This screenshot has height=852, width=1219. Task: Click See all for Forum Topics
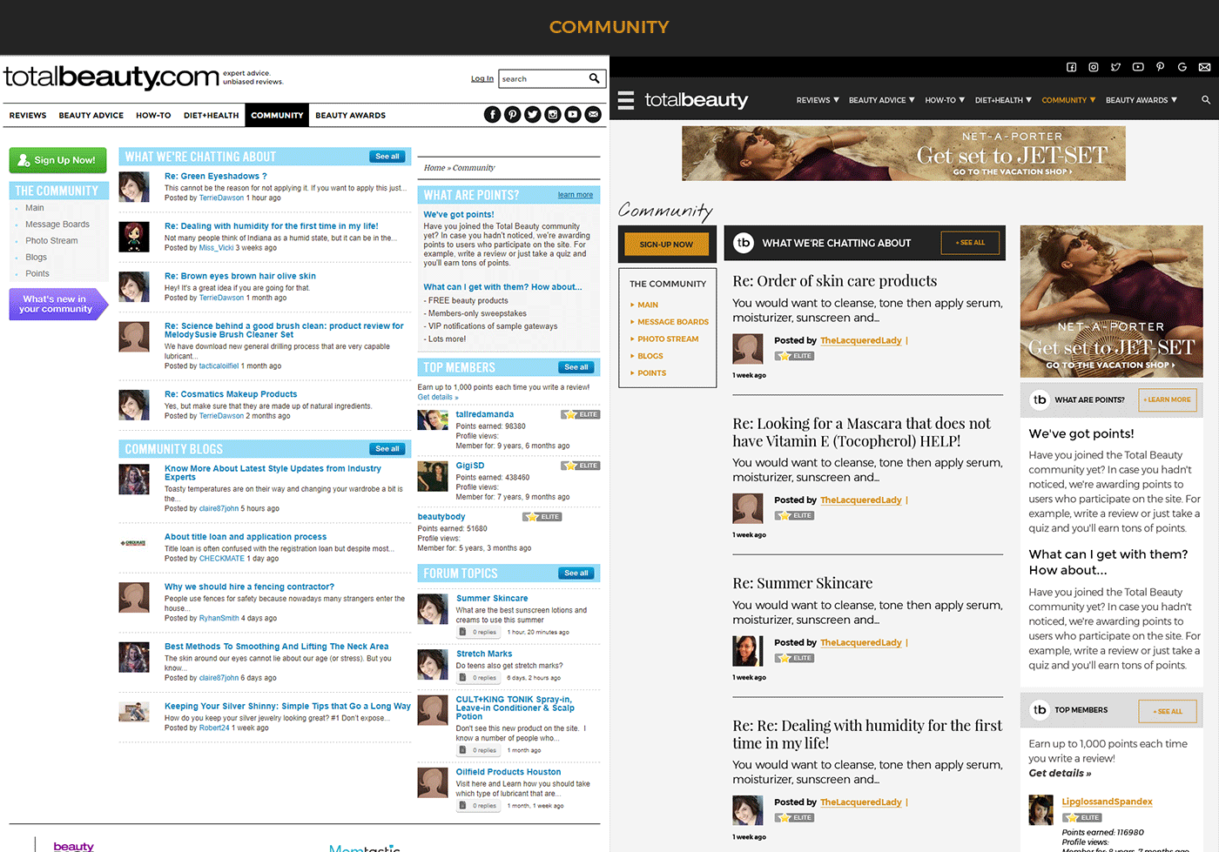click(576, 574)
